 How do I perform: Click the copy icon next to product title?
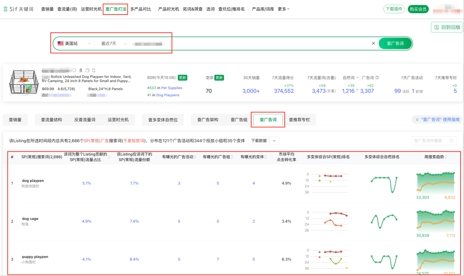click(x=87, y=71)
